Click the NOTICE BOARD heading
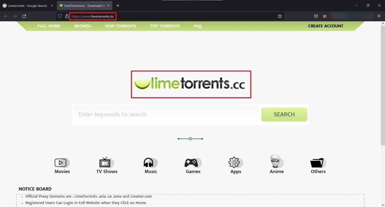Viewport: 385px width, 207px height. (35, 189)
